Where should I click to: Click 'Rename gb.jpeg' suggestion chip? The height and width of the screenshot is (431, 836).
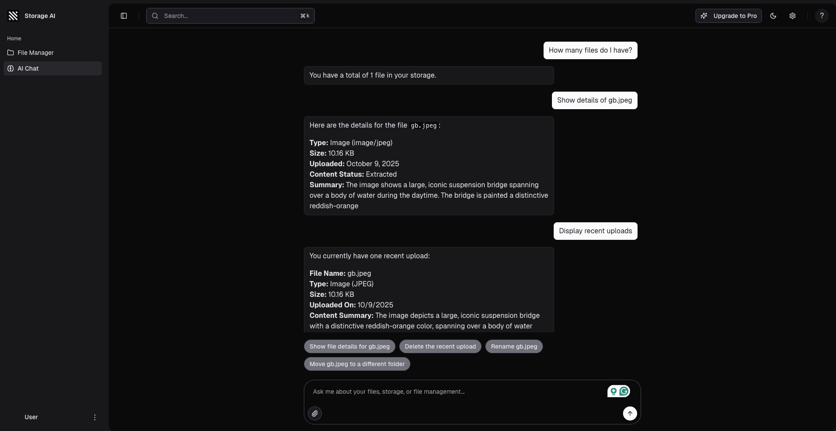[514, 346]
